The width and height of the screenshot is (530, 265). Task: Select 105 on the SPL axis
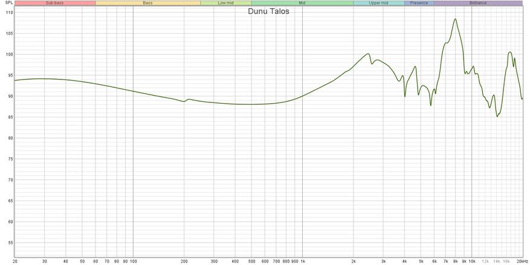coord(9,34)
